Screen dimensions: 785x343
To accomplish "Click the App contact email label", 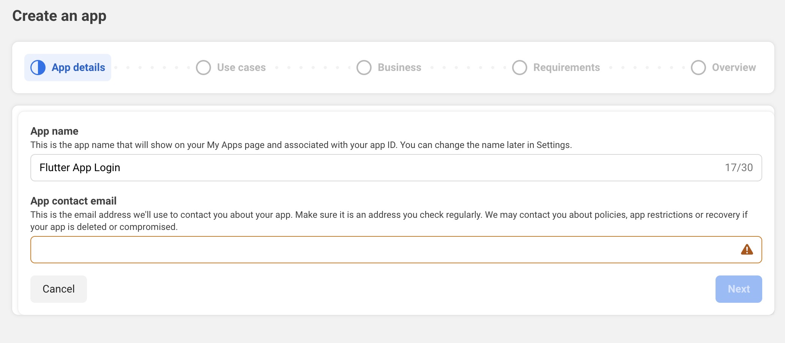I will click(73, 201).
